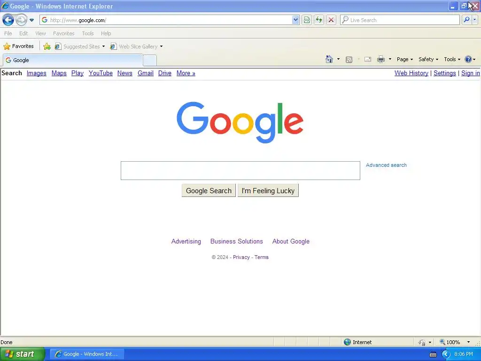Open the Business Solutions link

237,241
